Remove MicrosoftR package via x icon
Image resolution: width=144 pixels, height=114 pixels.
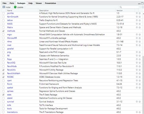point(140,38)
